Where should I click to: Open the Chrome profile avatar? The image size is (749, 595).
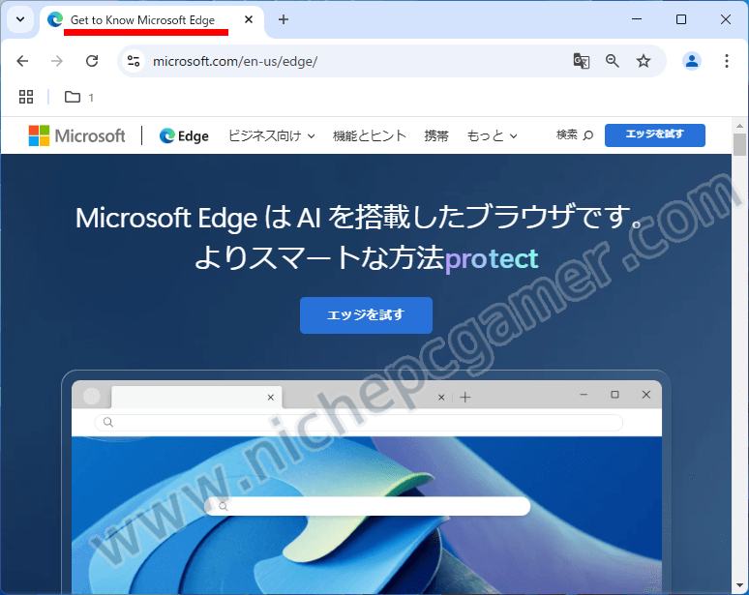692,61
